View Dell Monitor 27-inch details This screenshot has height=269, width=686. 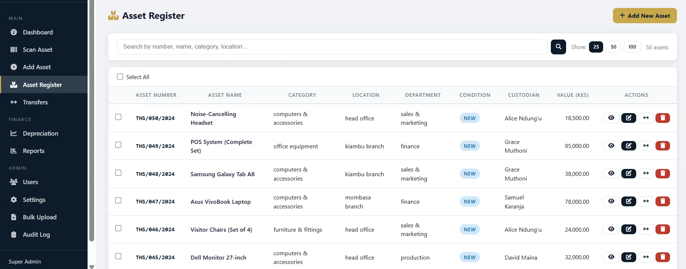pos(611,257)
